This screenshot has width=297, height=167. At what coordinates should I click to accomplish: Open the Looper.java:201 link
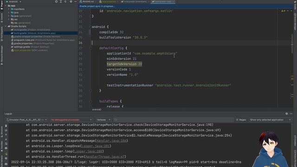pos(95,146)
